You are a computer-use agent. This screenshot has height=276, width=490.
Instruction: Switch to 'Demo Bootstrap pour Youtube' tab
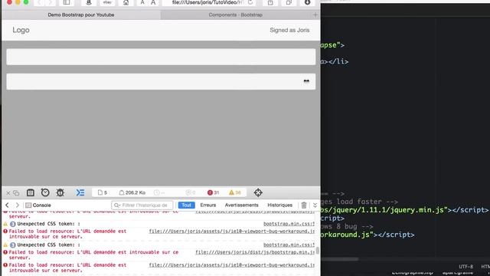[x=81, y=15]
